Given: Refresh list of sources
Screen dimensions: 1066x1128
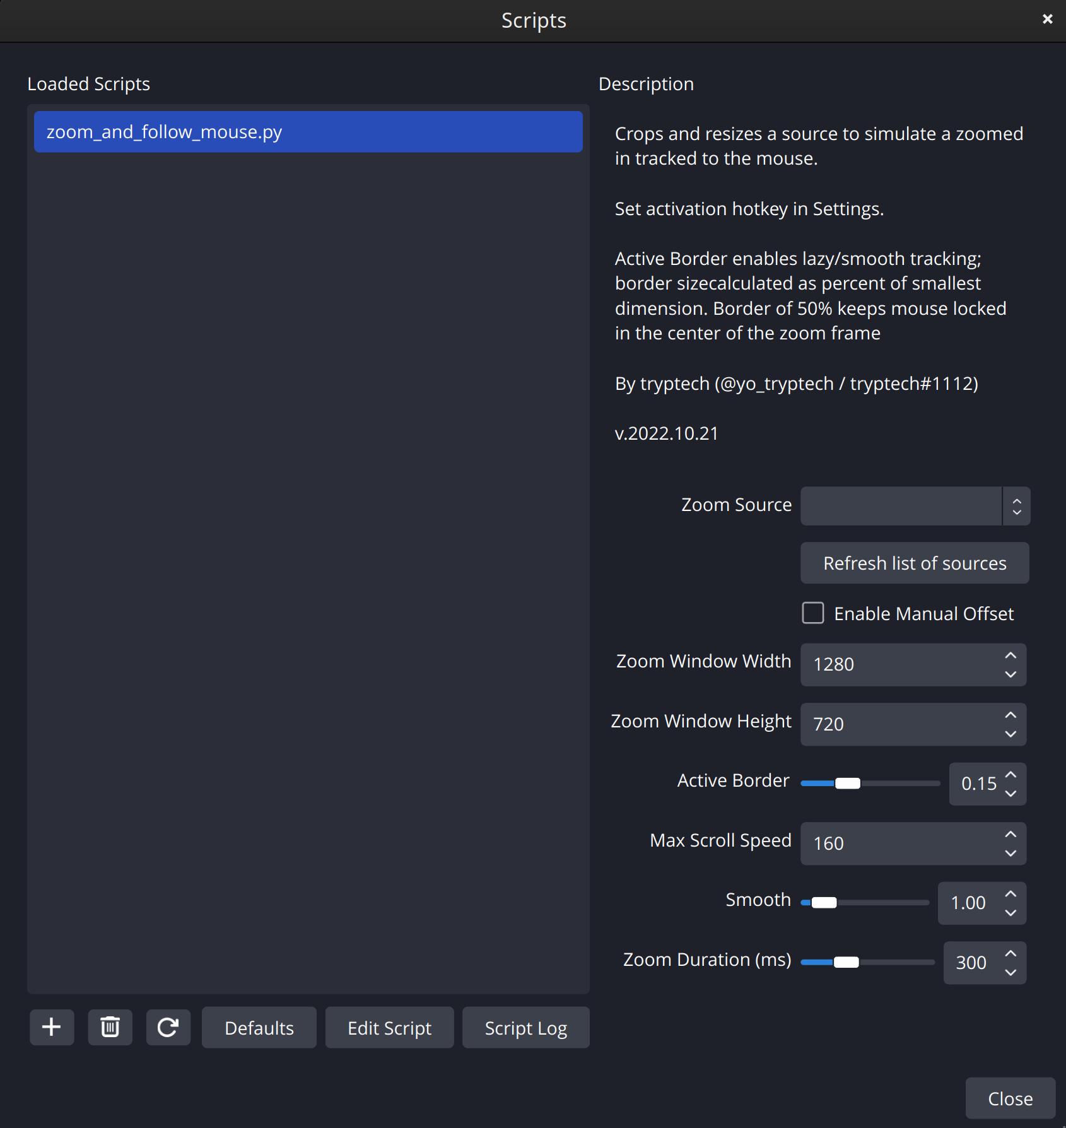Looking at the screenshot, I should click(914, 563).
